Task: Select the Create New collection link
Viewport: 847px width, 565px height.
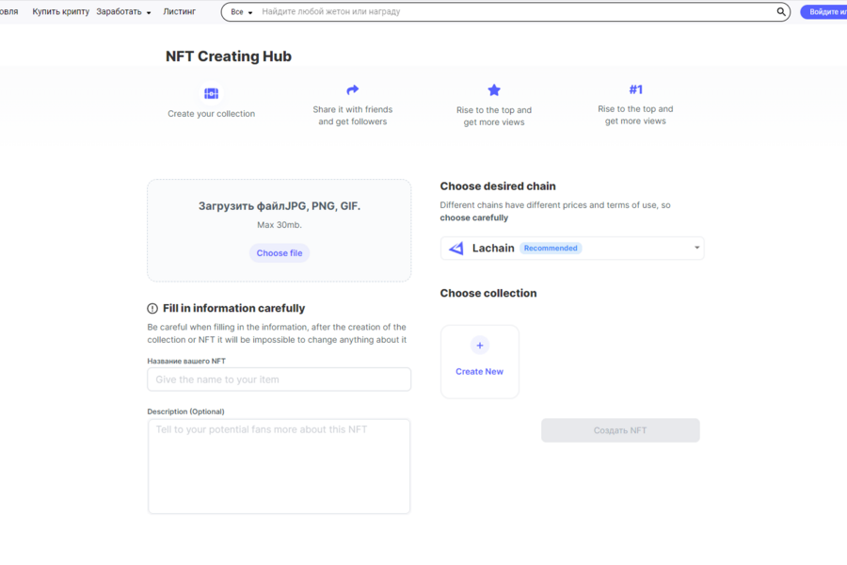Action: click(479, 372)
